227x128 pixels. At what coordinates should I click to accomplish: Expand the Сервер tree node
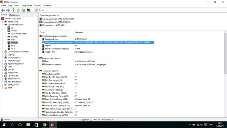click(x=2, y=55)
